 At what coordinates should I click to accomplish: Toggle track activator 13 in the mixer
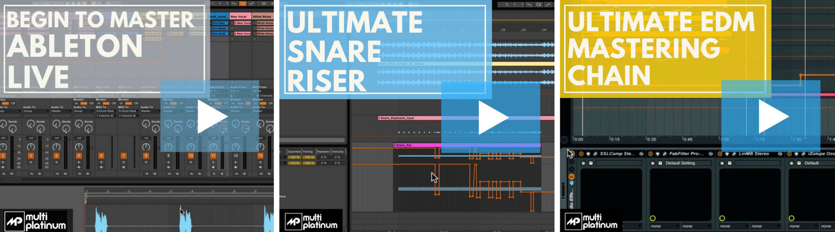click(260, 156)
